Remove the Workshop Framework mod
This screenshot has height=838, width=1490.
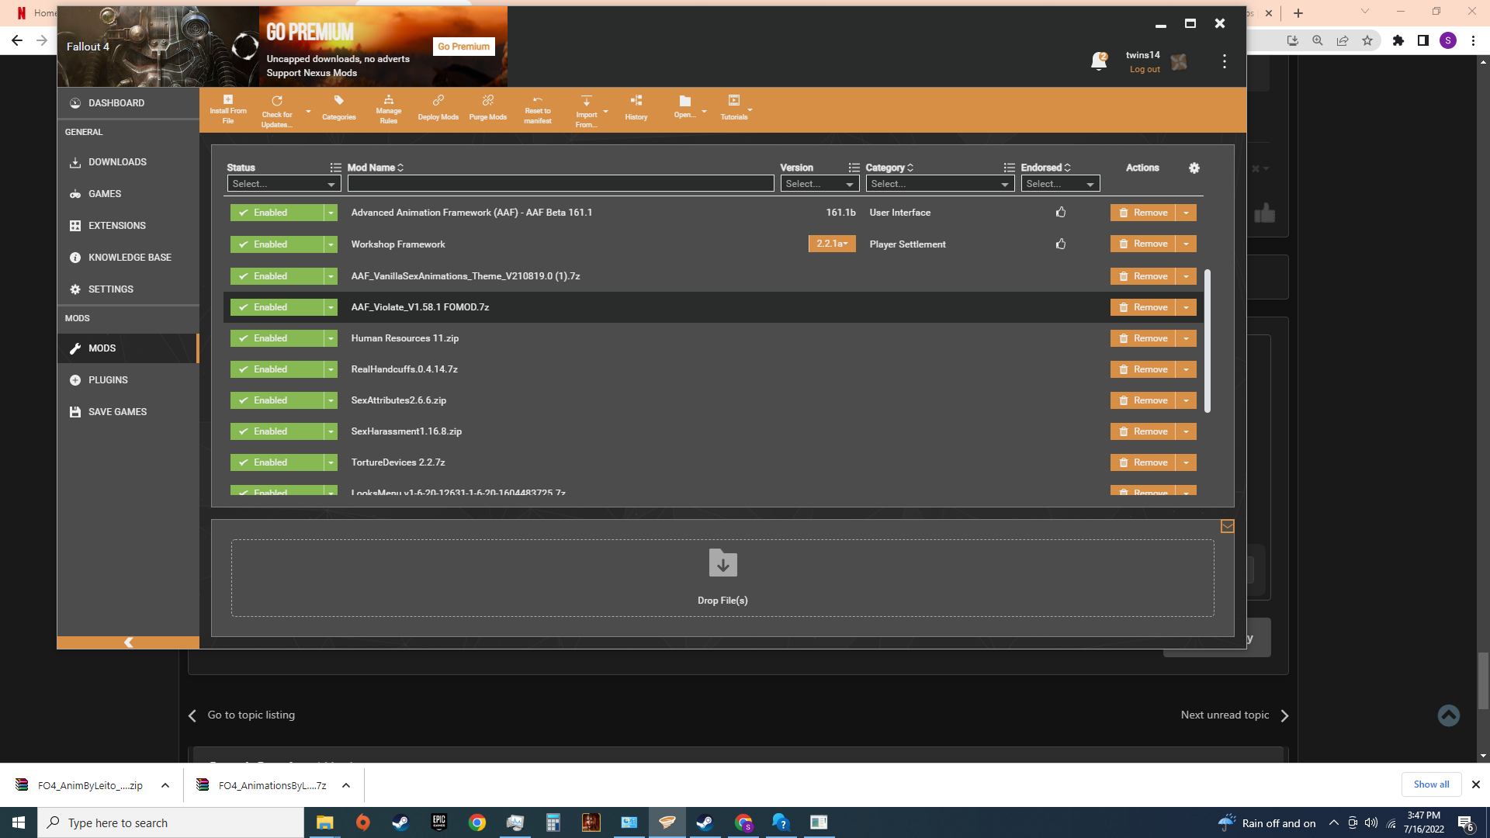pos(1143,244)
